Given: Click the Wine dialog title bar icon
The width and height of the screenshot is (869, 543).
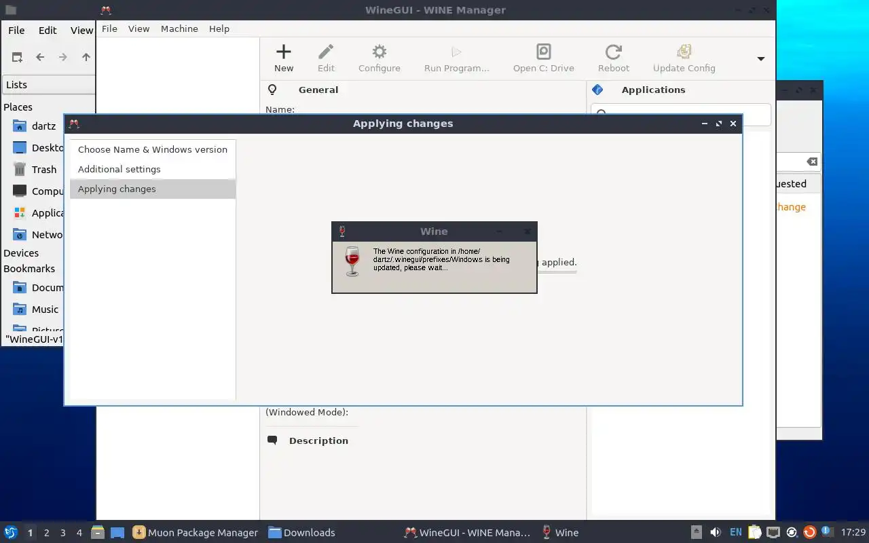Looking at the screenshot, I should click(342, 231).
